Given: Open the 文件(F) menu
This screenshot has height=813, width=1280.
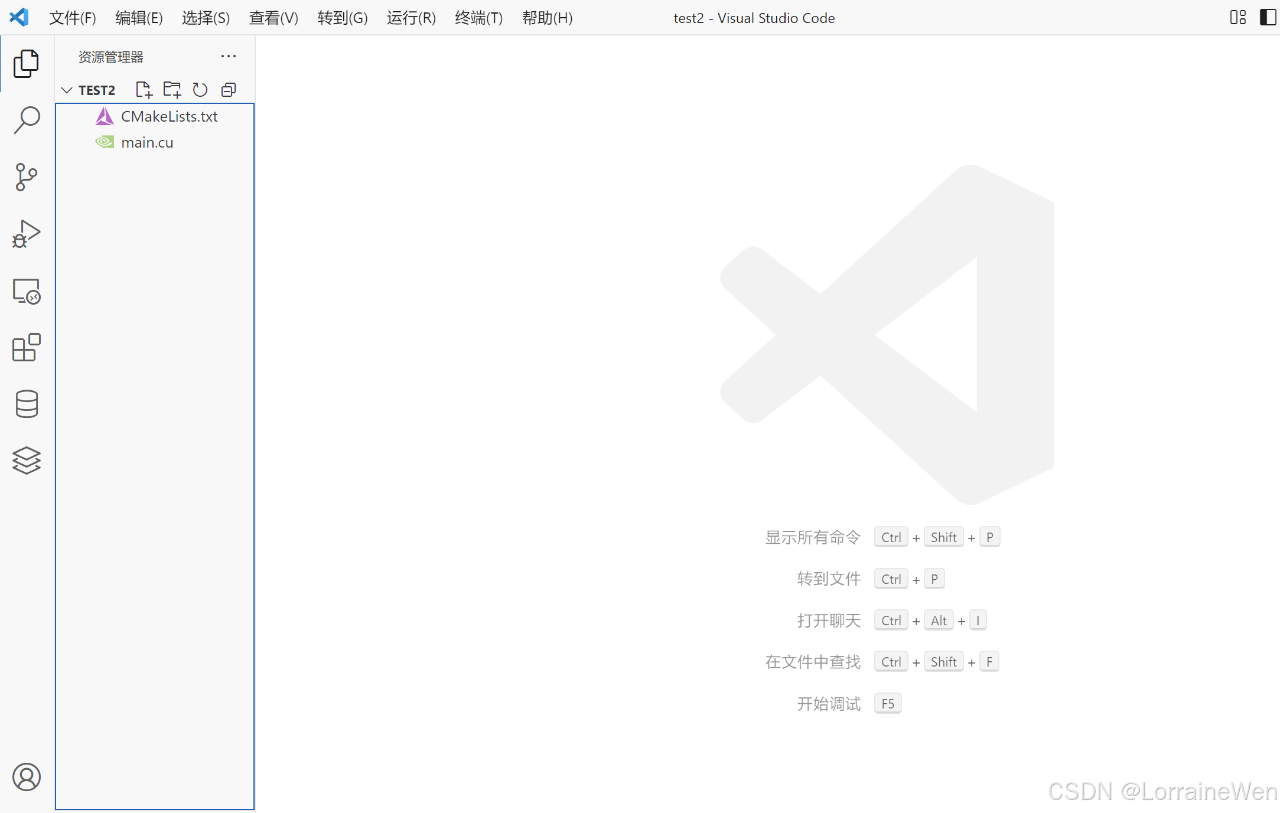Looking at the screenshot, I should point(72,18).
